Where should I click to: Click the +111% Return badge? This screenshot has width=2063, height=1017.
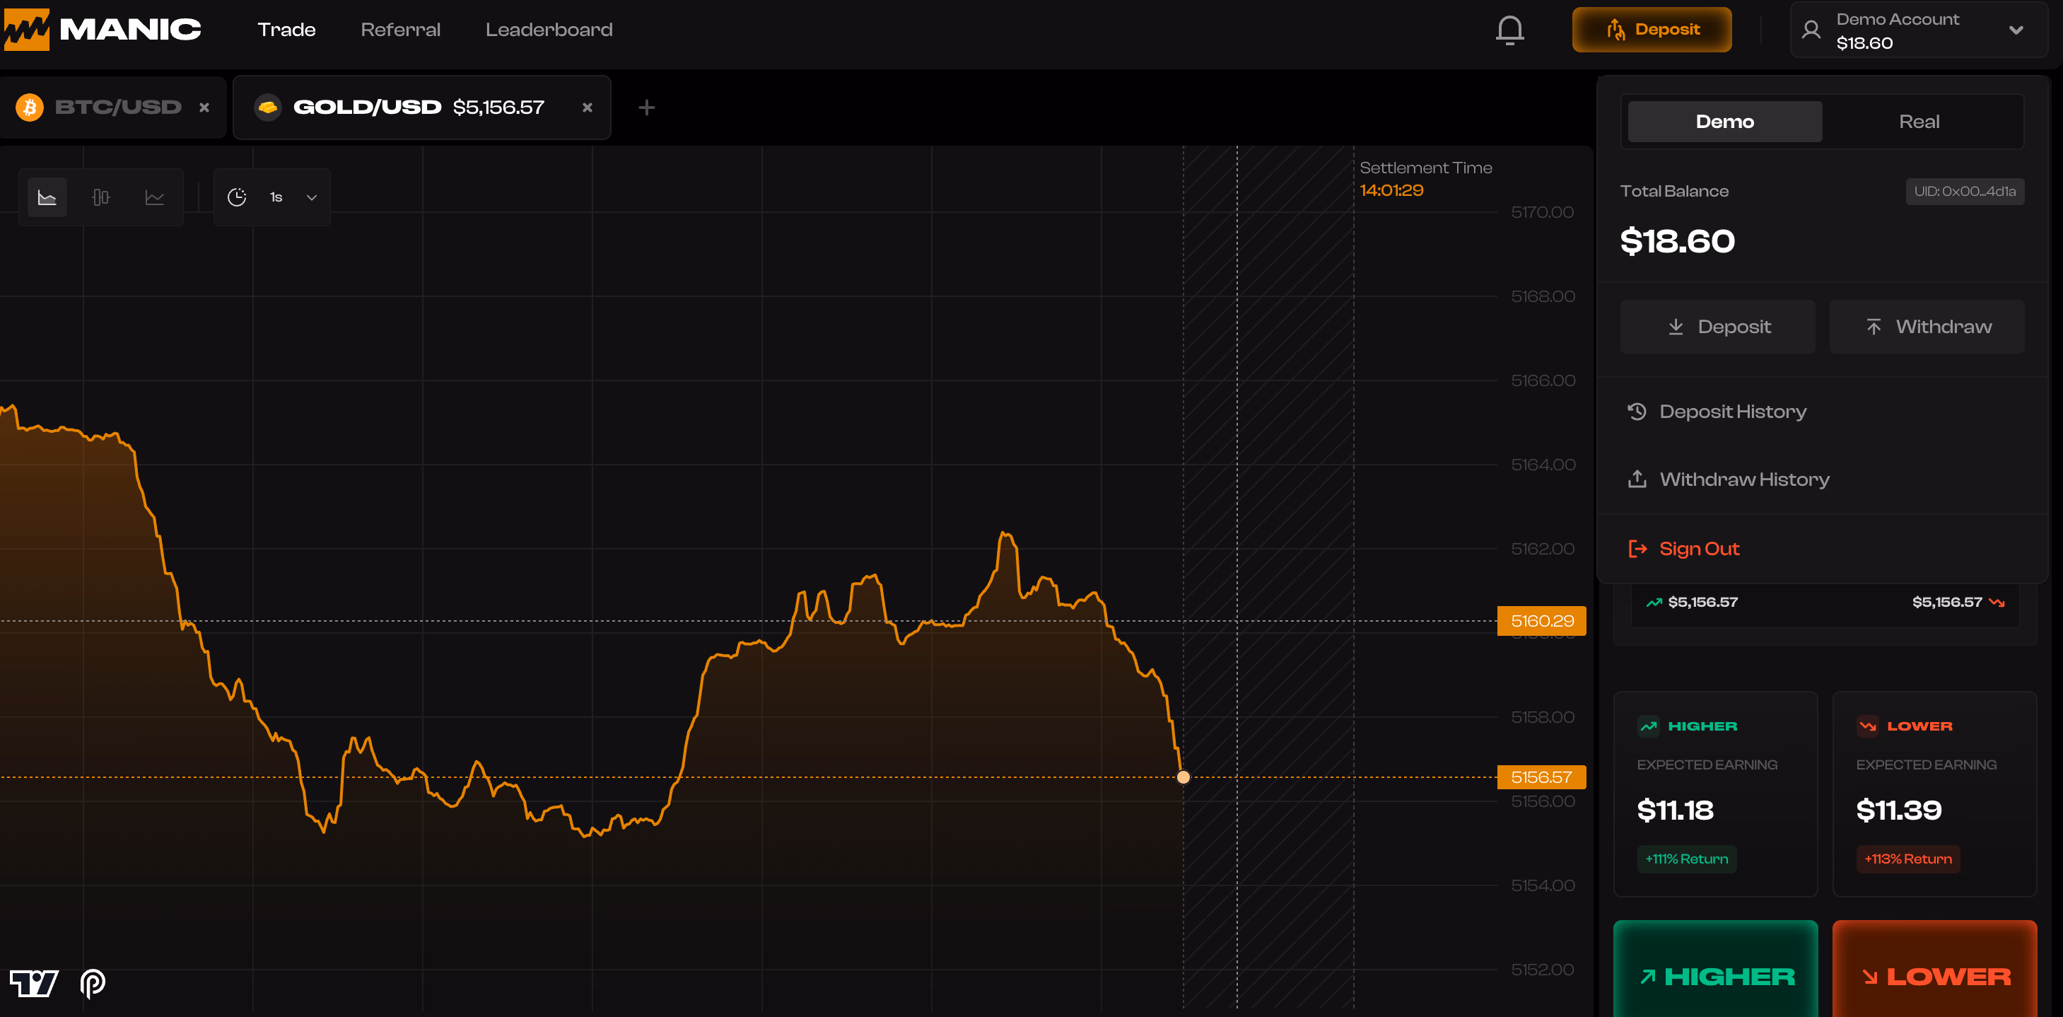1685,859
